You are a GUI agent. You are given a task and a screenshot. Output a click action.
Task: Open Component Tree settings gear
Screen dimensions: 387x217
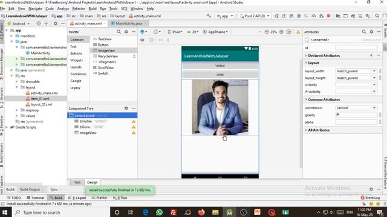point(126,108)
